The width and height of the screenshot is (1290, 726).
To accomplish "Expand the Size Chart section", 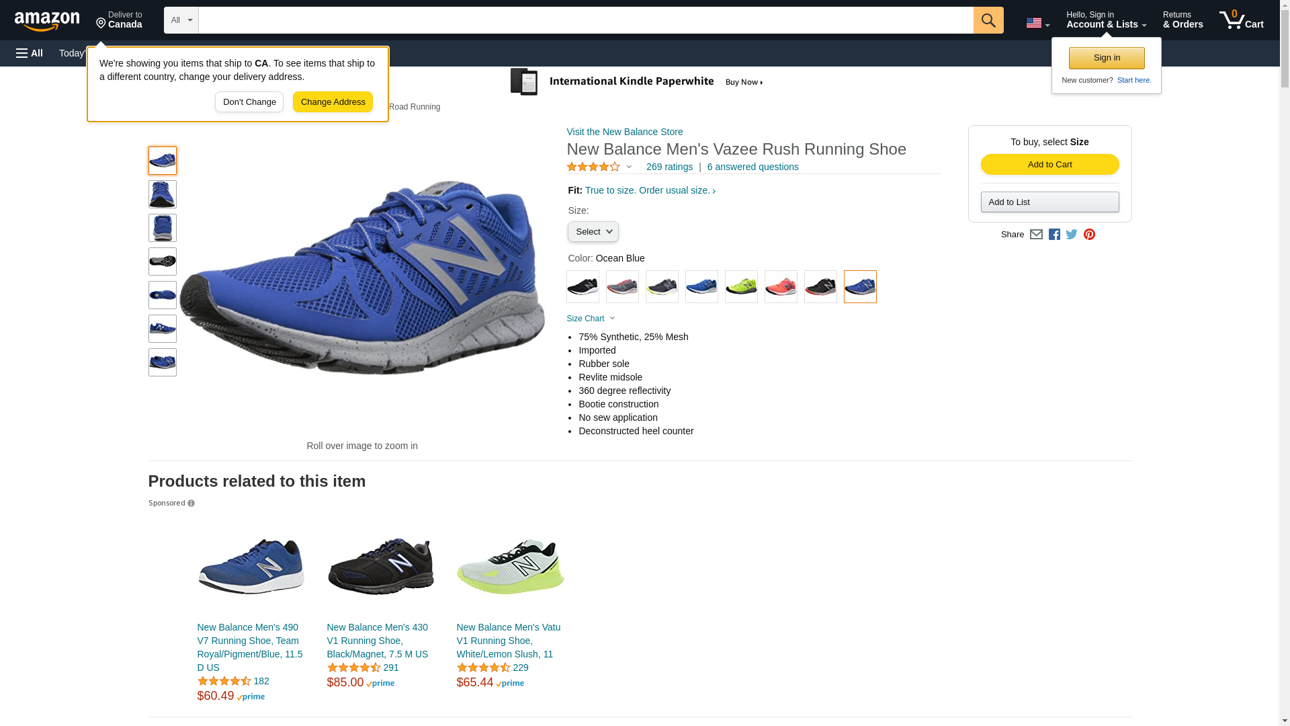I will [x=591, y=319].
